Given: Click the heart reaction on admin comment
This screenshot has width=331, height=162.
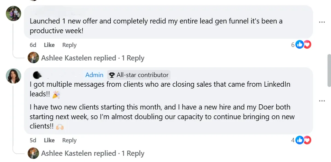Looking at the screenshot, I should [x=307, y=140].
